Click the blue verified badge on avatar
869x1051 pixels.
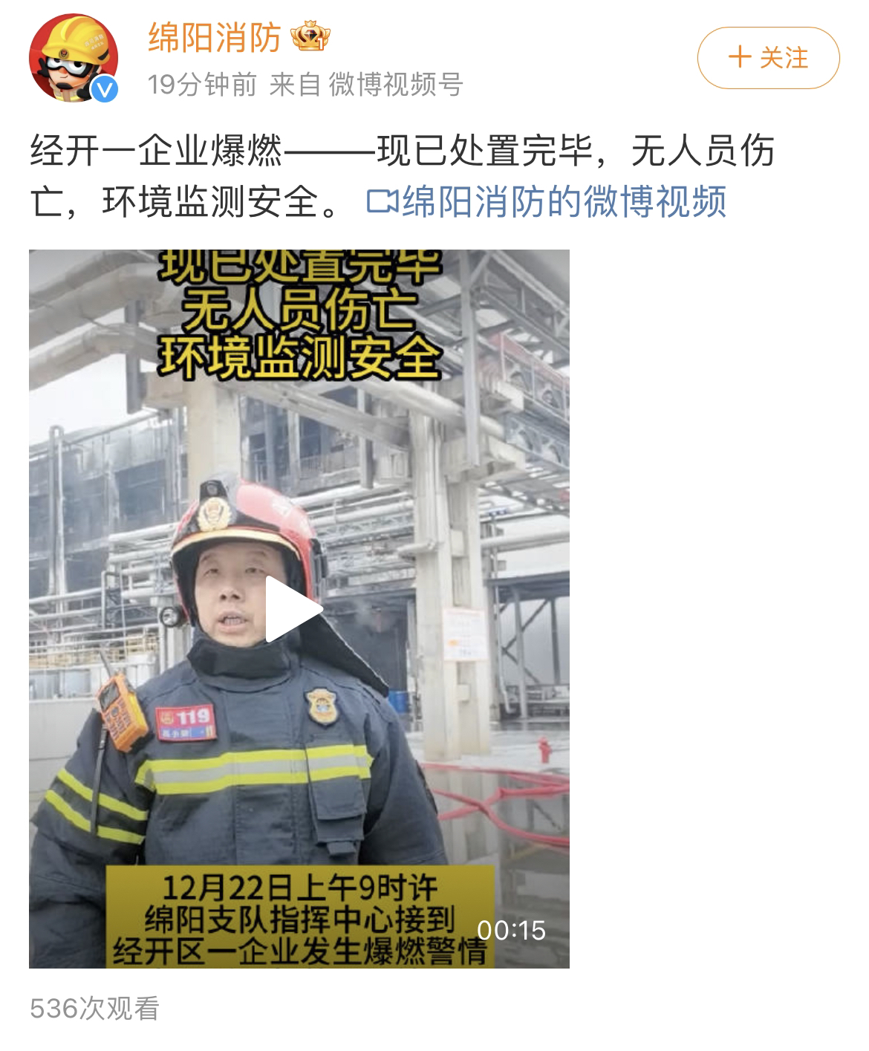105,89
